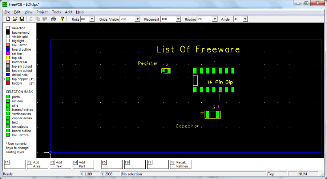327x179 pixels.
Task: Click the top silk yellow color swatch
Action: pyautogui.click(x=8, y=58)
